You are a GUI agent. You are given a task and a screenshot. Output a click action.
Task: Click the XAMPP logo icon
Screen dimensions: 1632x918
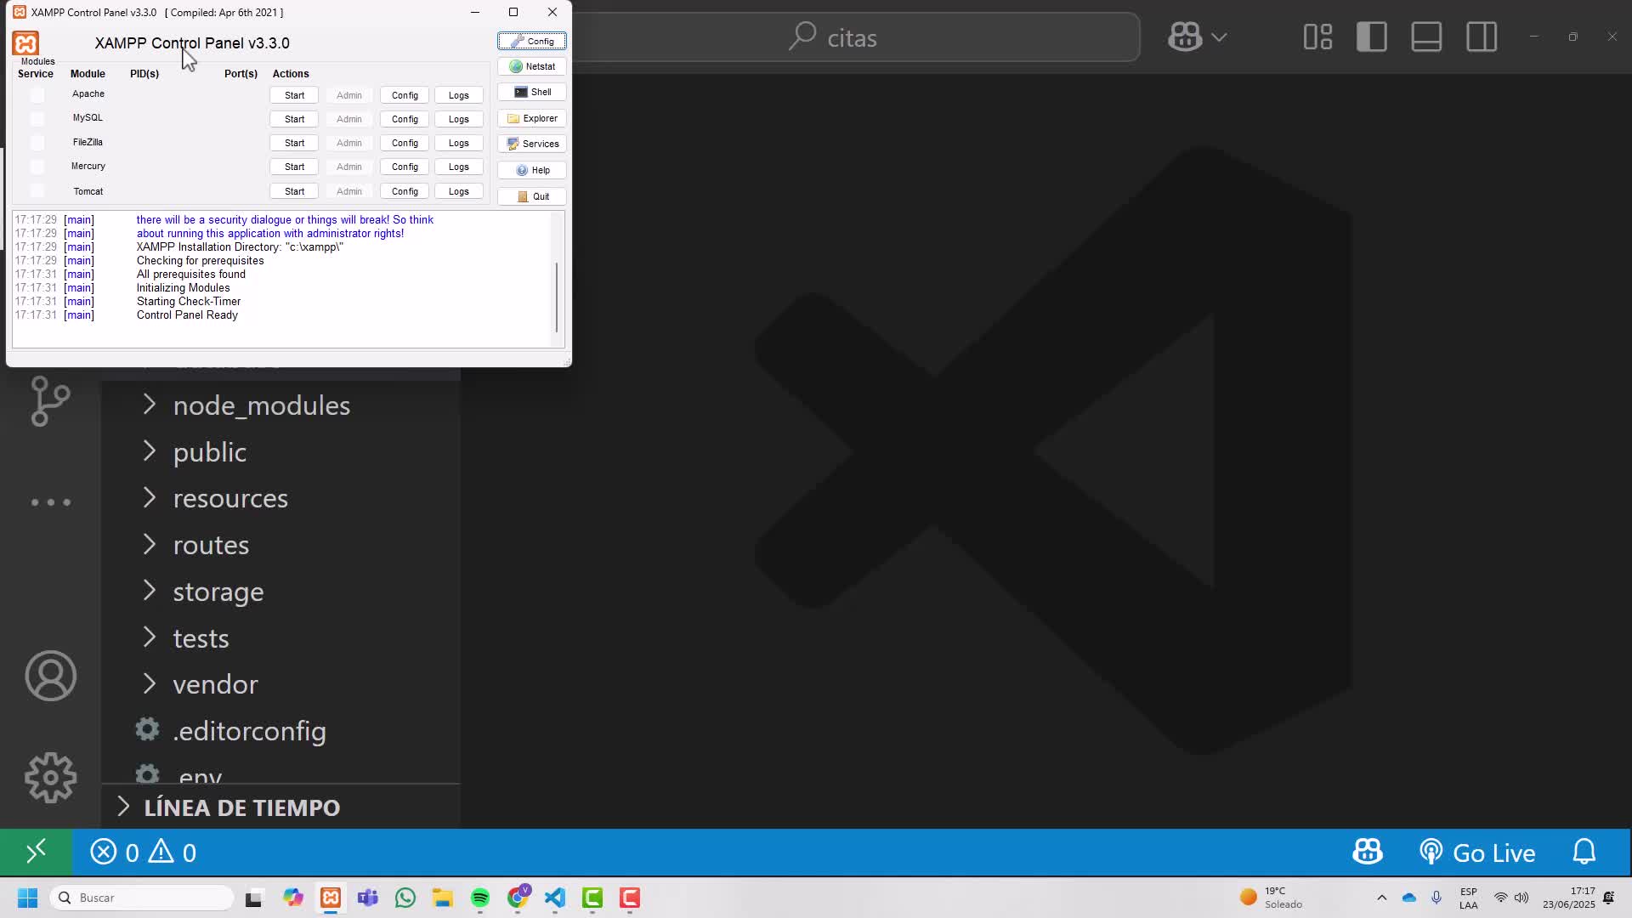pos(25,43)
